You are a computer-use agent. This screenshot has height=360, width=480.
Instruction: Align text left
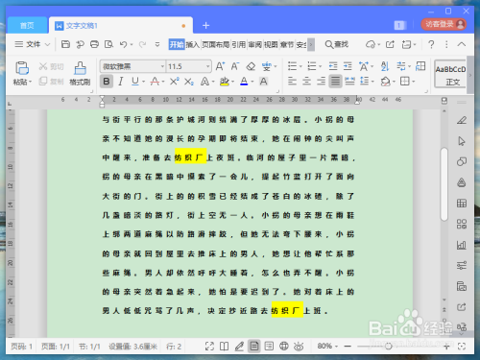pos(292,82)
